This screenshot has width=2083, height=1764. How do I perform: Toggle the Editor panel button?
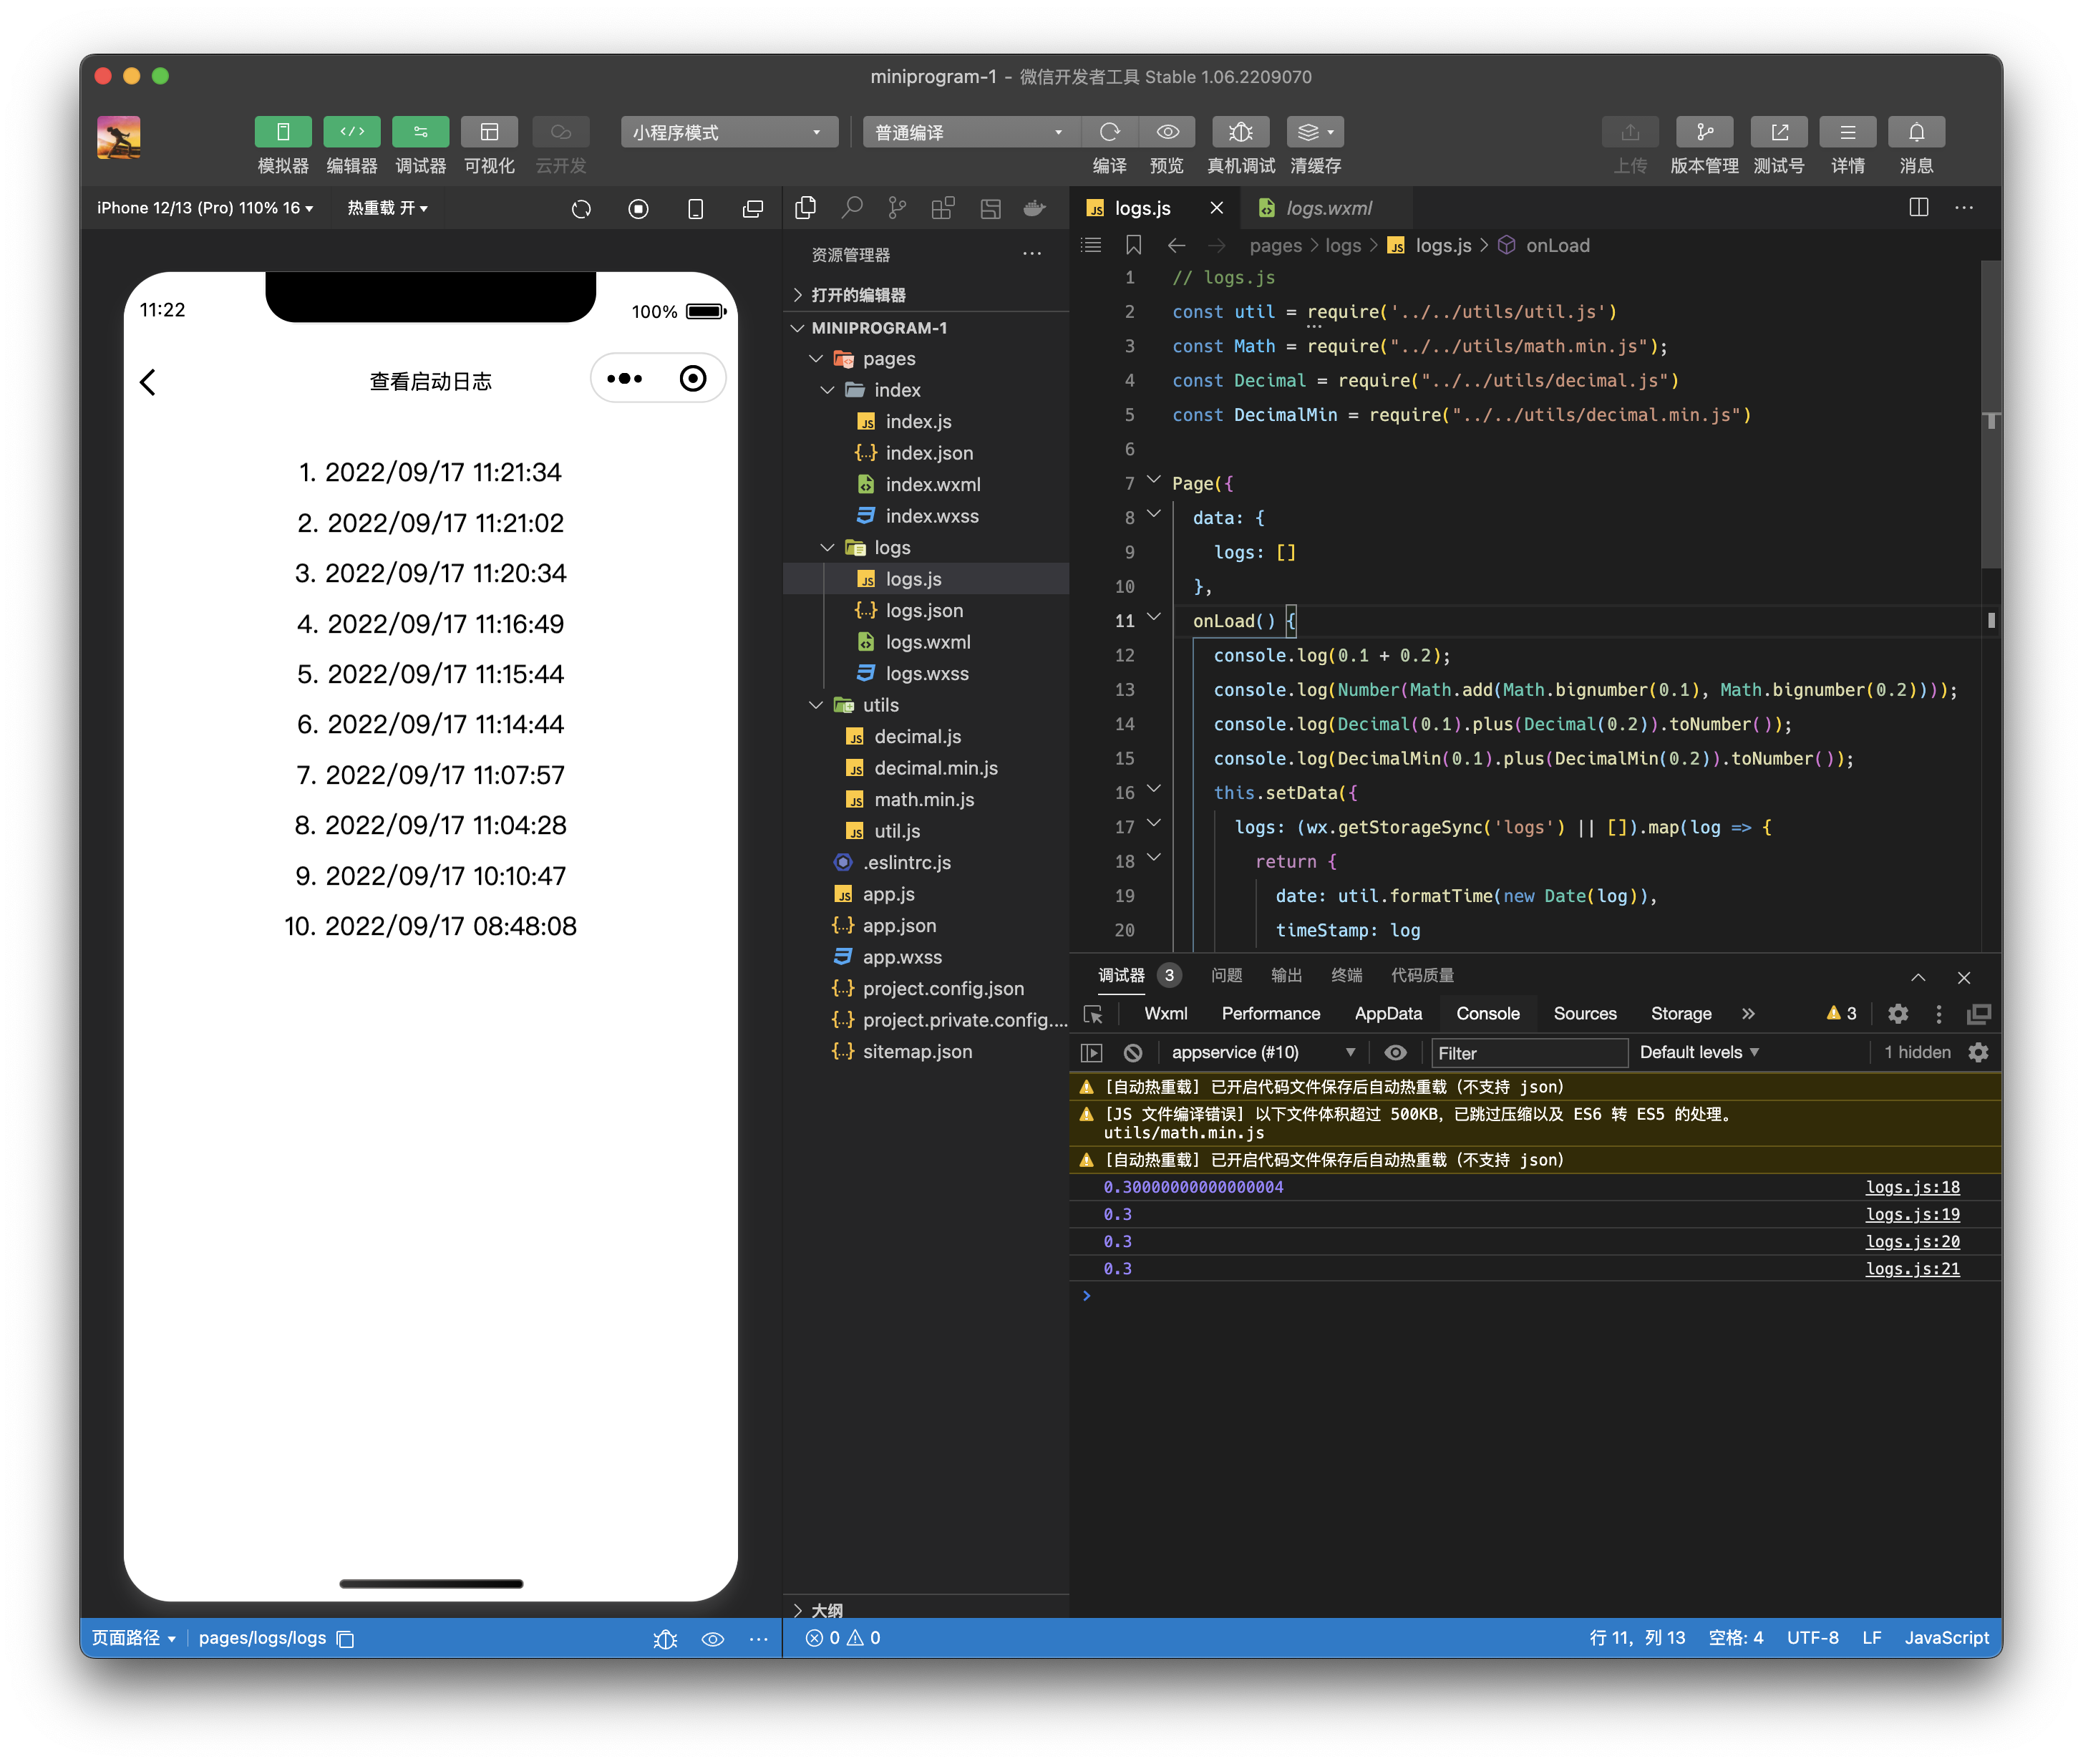(x=352, y=132)
